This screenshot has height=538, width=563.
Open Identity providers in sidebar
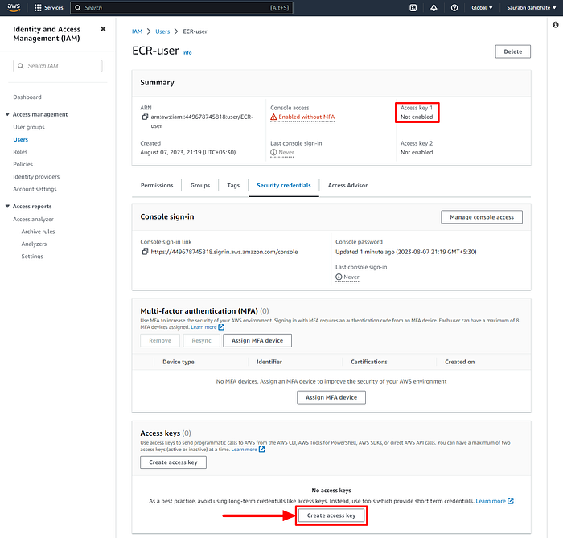click(x=36, y=177)
